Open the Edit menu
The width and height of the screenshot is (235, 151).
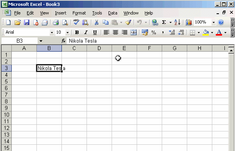pos(30,13)
